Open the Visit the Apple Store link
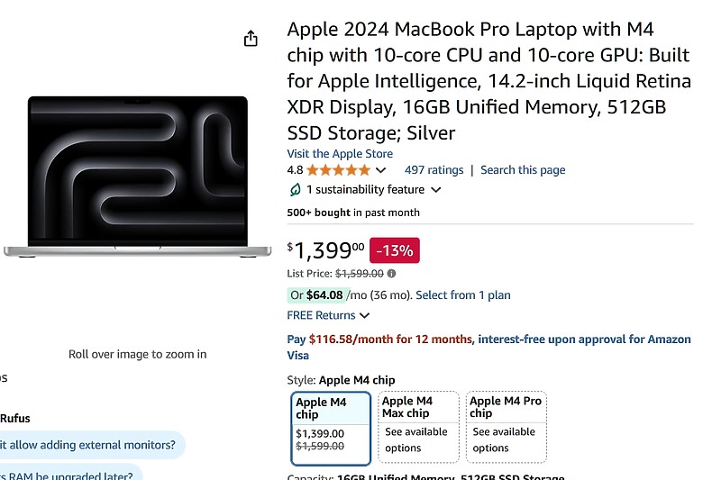Image resolution: width=703 pixels, height=480 pixels. 340,154
